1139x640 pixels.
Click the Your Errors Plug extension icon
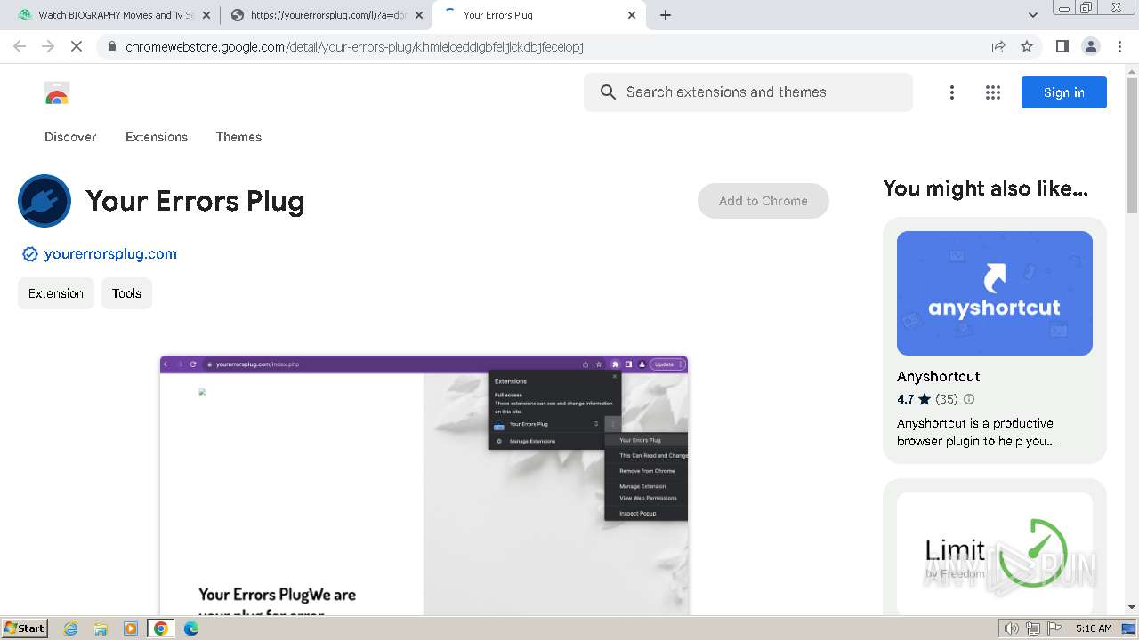click(44, 201)
